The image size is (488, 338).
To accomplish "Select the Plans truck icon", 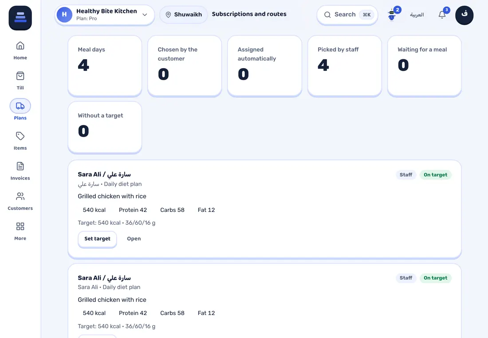I will click(20, 106).
